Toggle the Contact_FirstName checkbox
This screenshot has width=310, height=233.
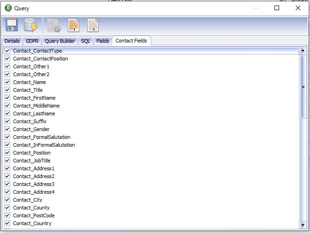coord(7,98)
